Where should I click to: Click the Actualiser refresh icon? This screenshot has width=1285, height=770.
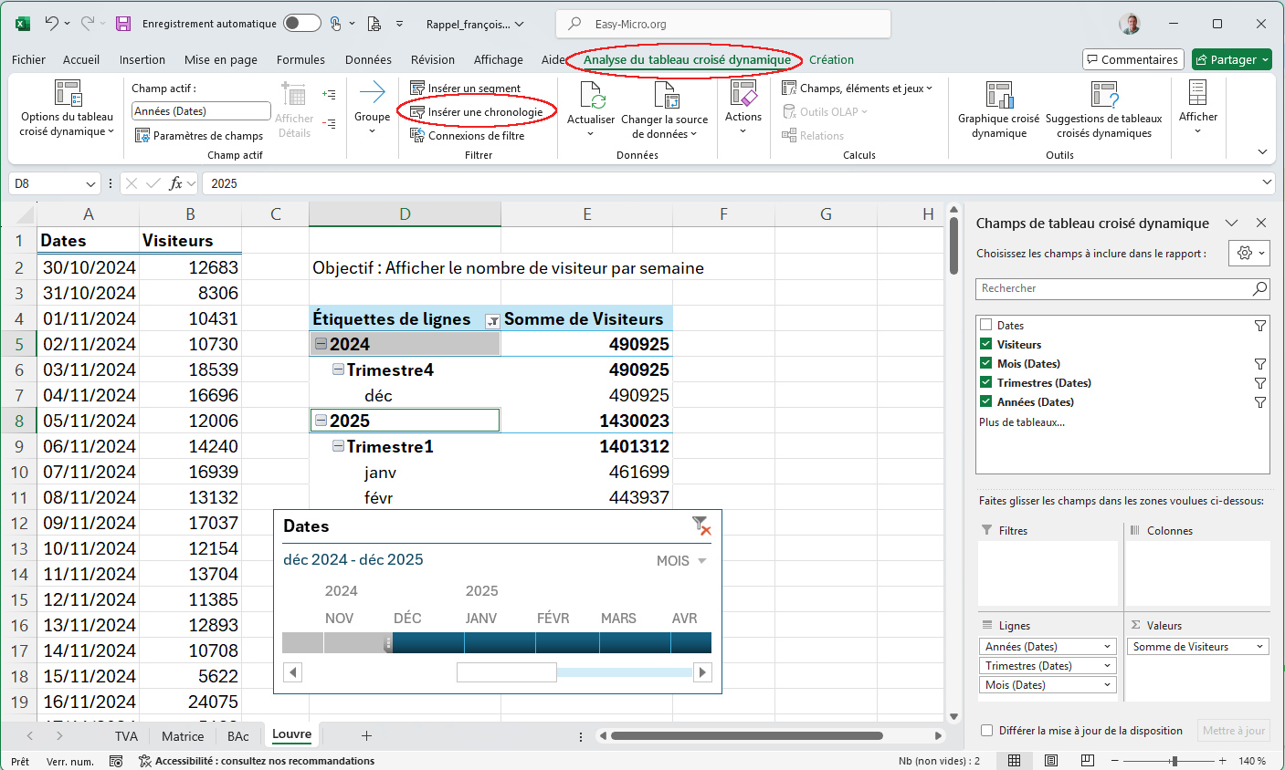pyautogui.click(x=591, y=95)
